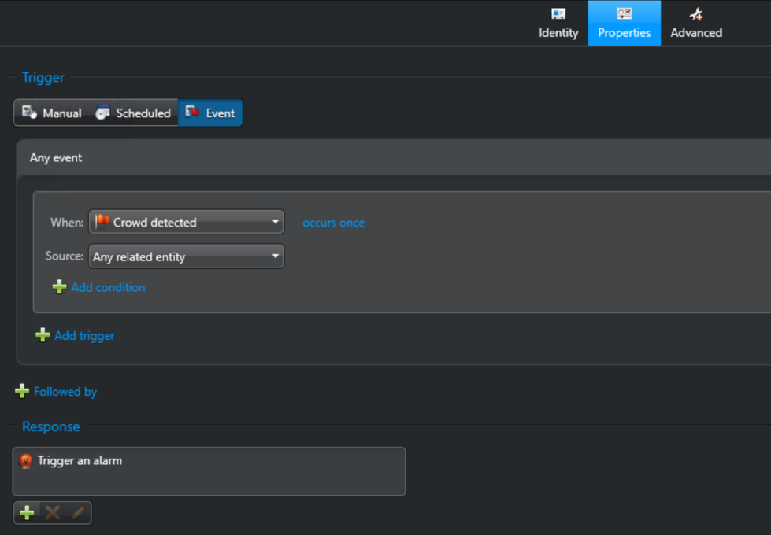Click the green plus icon beside Followed by
Screen dimensions: 771x535
22,392
